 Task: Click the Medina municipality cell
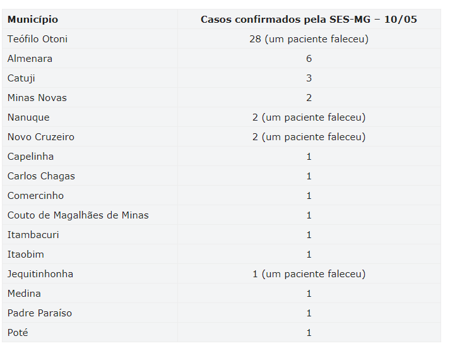(x=25, y=294)
